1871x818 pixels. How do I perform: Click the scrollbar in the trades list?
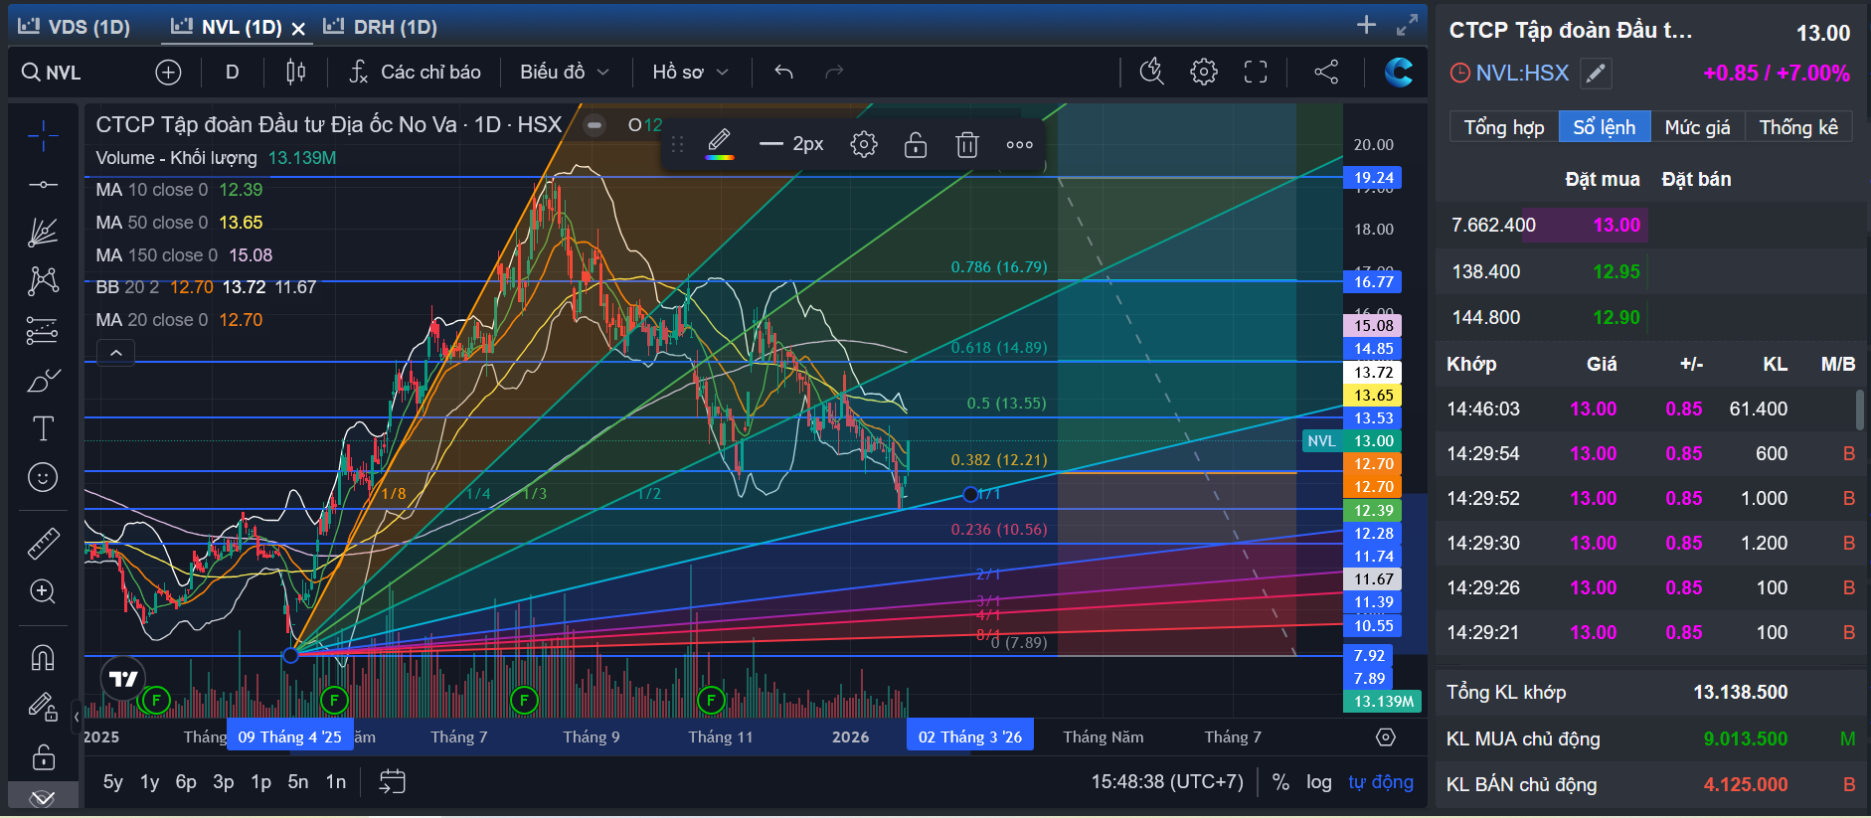[x=1859, y=409]
